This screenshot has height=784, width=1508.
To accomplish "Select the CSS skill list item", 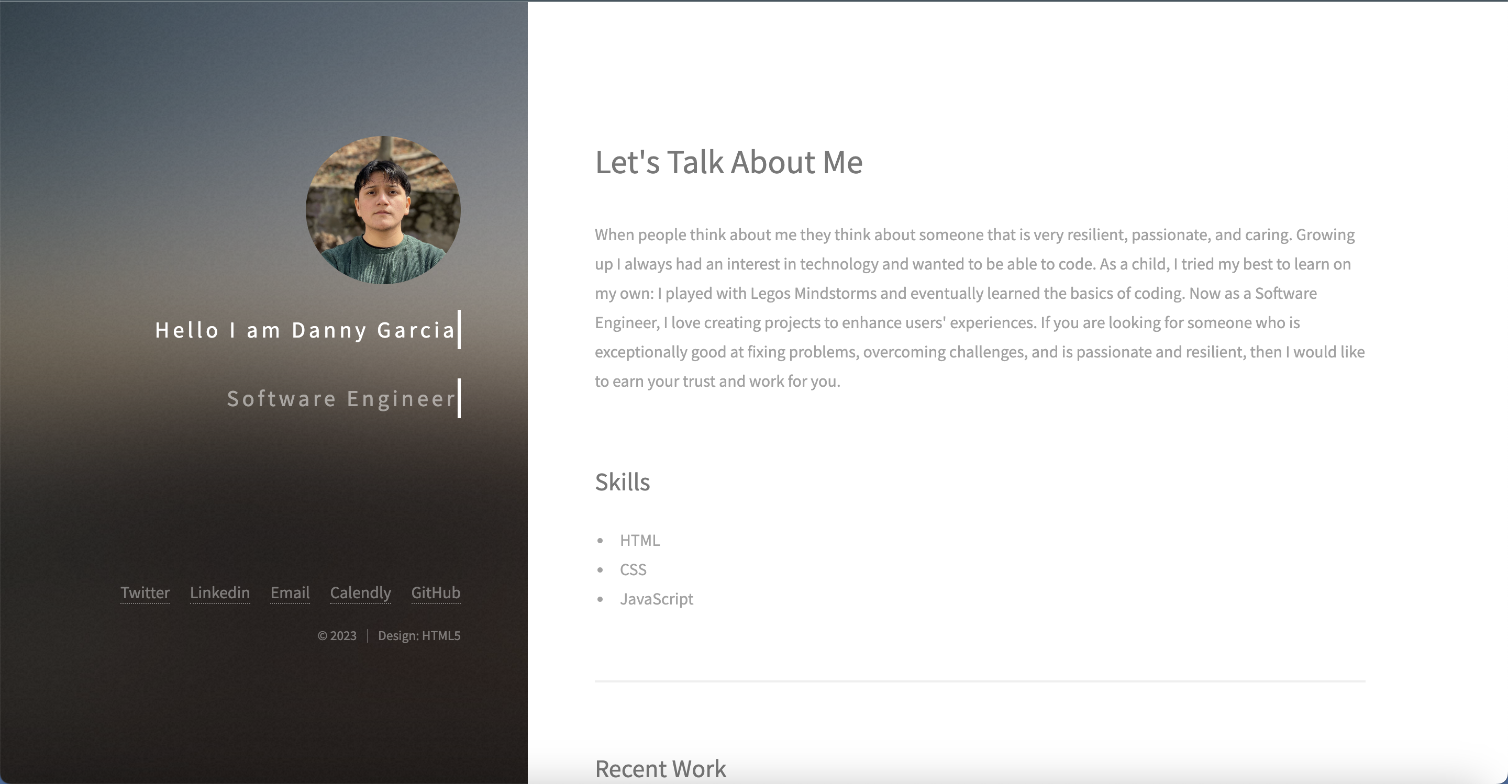I will pos(634,569).
